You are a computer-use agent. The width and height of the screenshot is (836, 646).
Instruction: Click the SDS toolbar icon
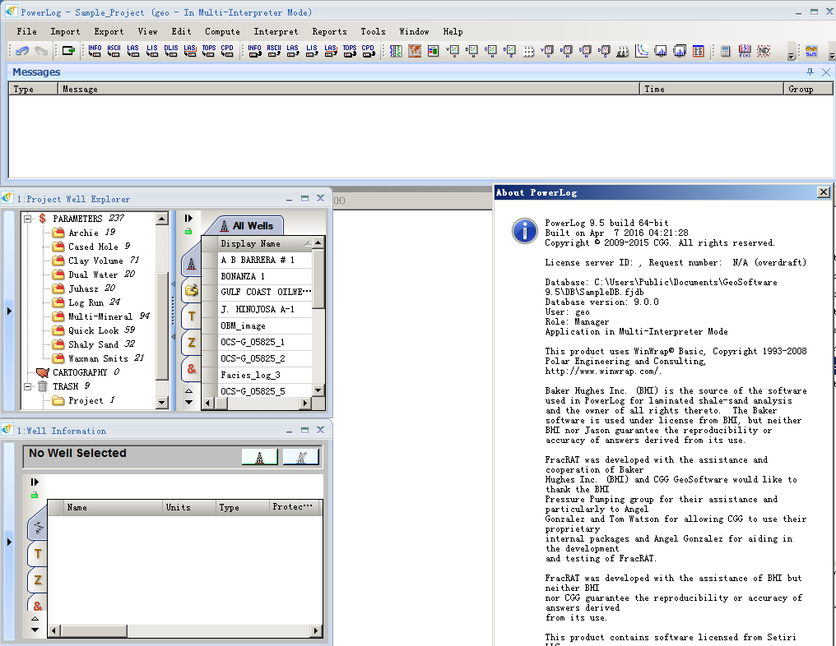pos(811,51)
